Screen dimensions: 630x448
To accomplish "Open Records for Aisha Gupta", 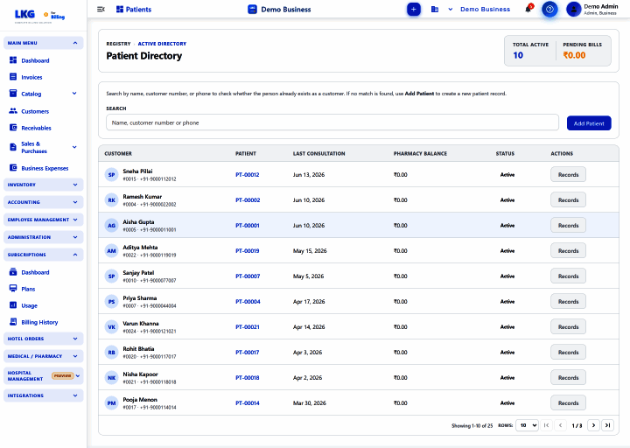I will pos(568,226).
